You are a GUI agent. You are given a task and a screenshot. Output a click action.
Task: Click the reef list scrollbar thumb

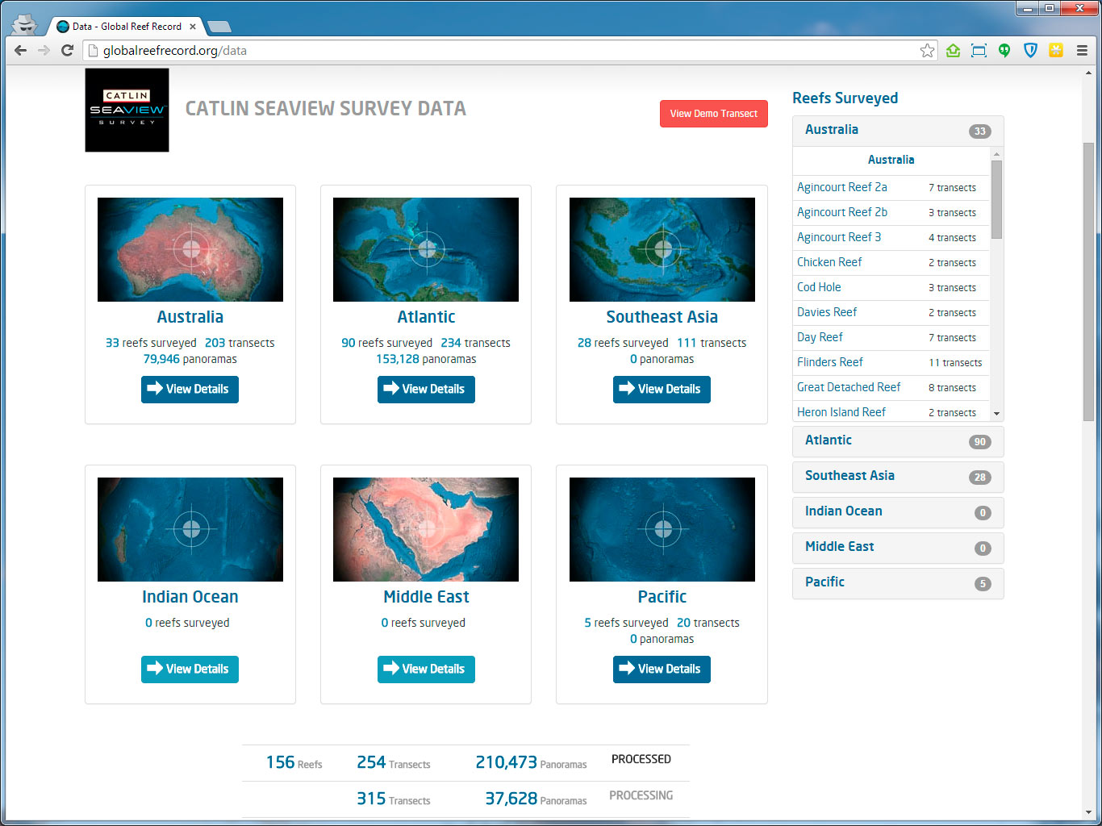[x=996, y=199]
